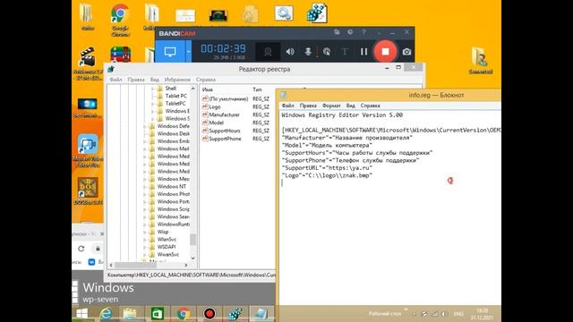
Task: Open Bandicam recording mode dropdown arrow
Action: point(189,52)
